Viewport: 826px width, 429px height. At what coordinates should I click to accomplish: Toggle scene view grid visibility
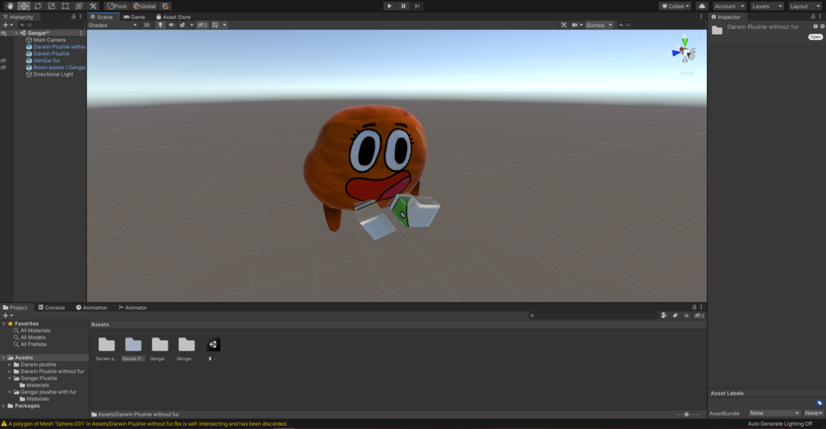[215, 25]
